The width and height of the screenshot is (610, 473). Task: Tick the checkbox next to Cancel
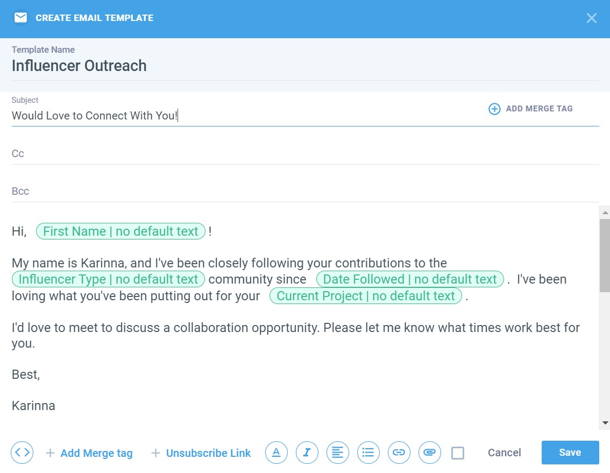tap(458, 453)
